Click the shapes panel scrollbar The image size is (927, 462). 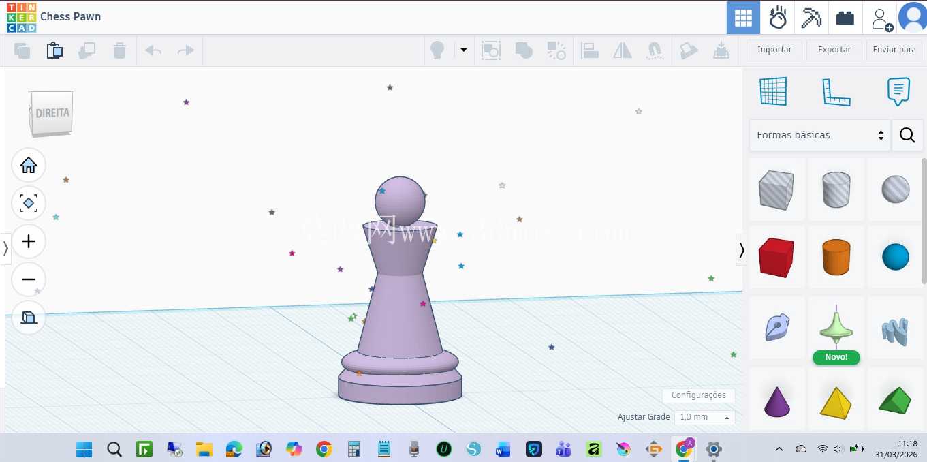924,221
